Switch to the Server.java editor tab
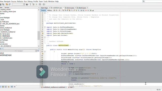 pos(70,8)
